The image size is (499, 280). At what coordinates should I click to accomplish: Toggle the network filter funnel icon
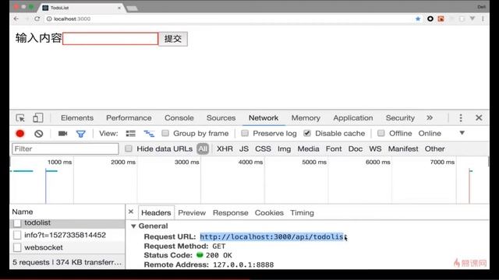(81, 134)
